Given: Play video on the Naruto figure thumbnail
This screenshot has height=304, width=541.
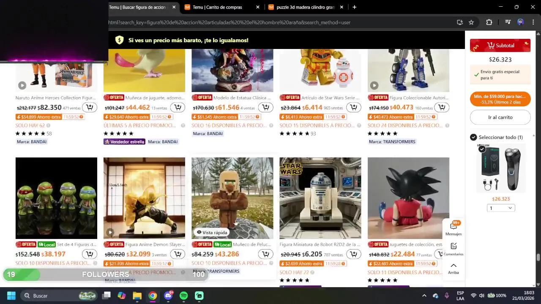Looking at the screenshot, I should pyautogui.click(x=22, y=85).
